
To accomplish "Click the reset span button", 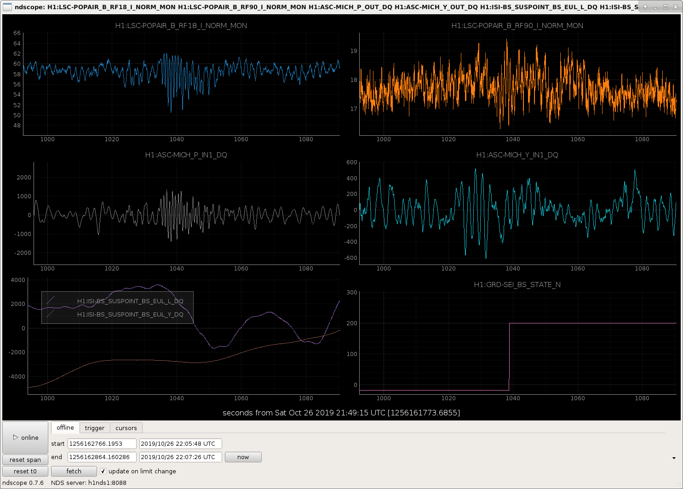I will click(x=25, y=460).
